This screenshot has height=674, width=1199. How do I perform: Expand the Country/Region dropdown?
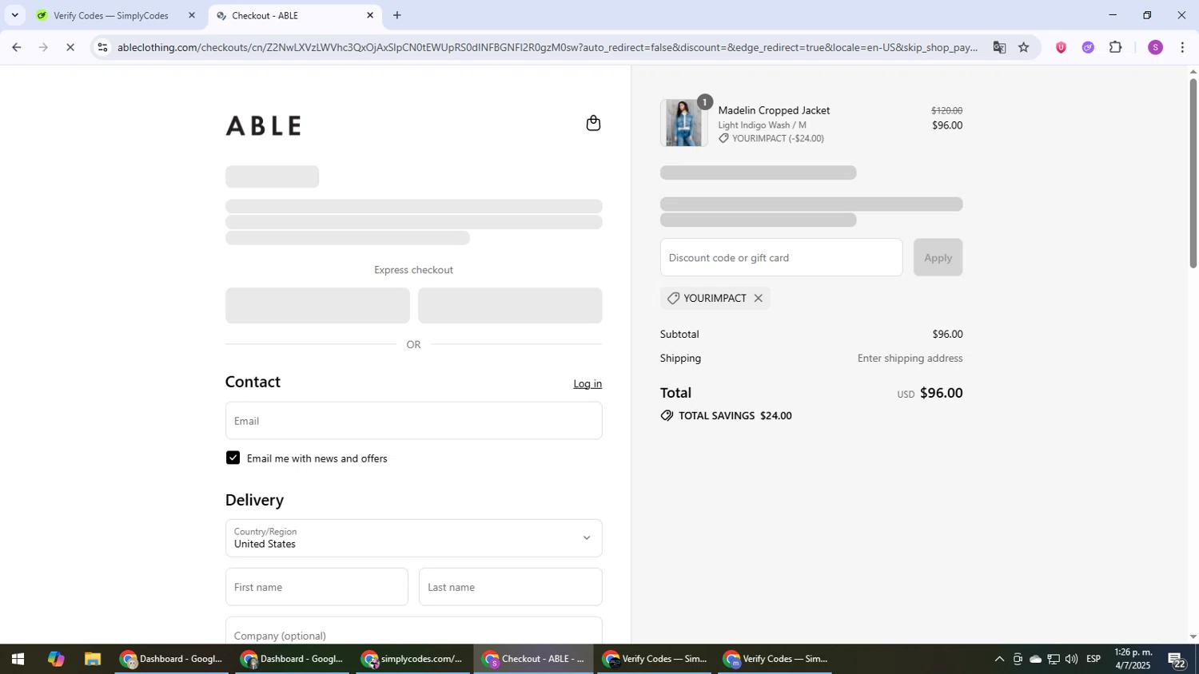413,538
